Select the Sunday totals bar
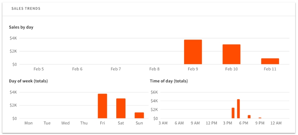This screenshot has width=298, height=135. point(139,115)
